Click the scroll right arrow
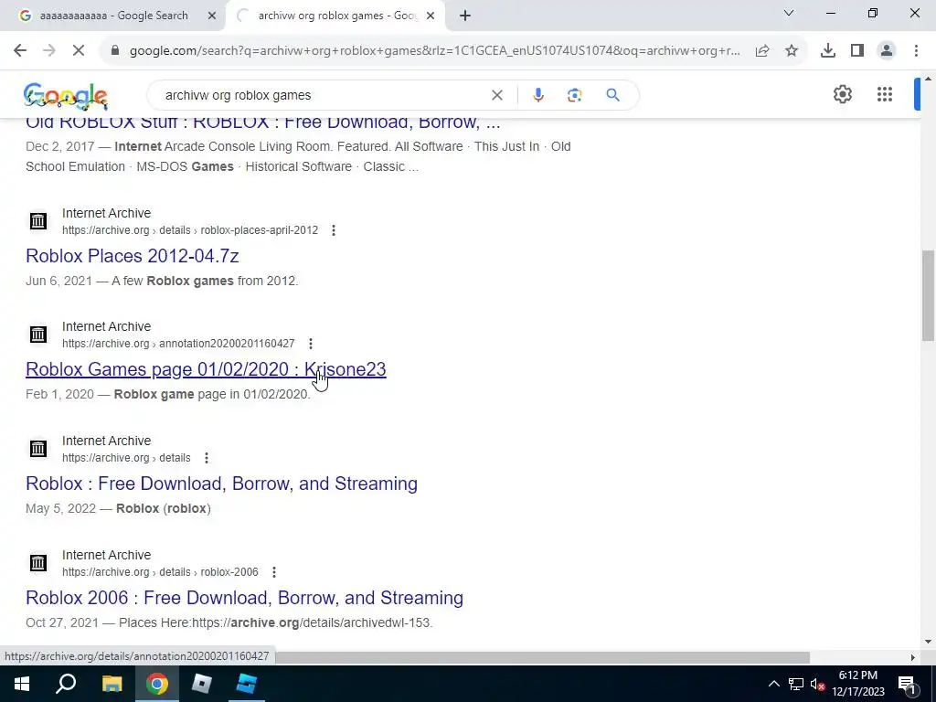Screen dimensions: 936x702 click(912, 657)
